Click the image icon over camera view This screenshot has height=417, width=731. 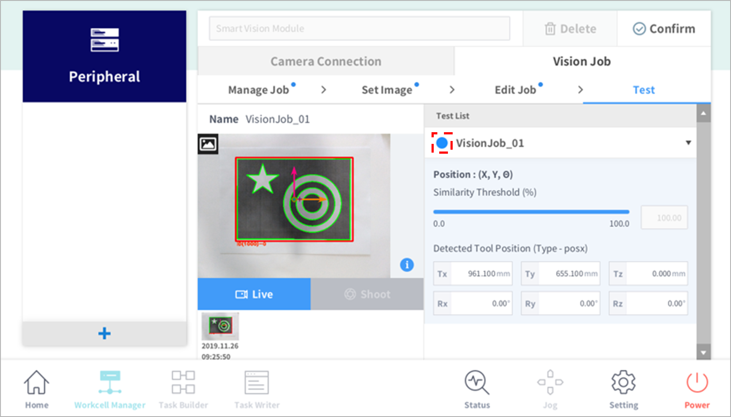tap(208, 144)
